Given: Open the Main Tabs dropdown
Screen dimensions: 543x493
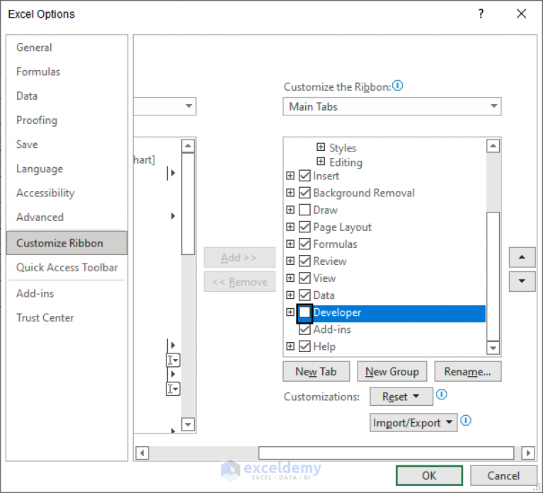Looking at the screenshot, I should coord(392,106).
